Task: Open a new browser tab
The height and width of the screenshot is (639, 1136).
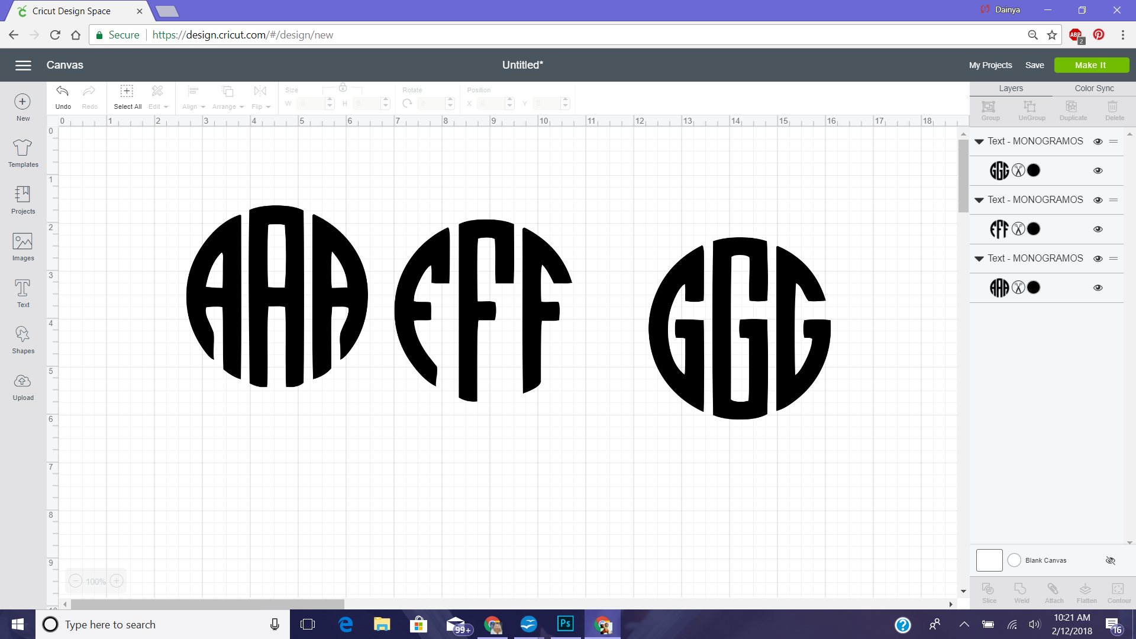Action: [167, 11]
